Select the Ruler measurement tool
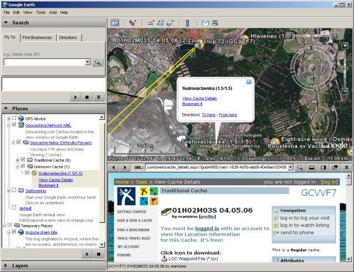Image resolution: width=354 pixels, height=272 pixels. [x=187, y=23]
